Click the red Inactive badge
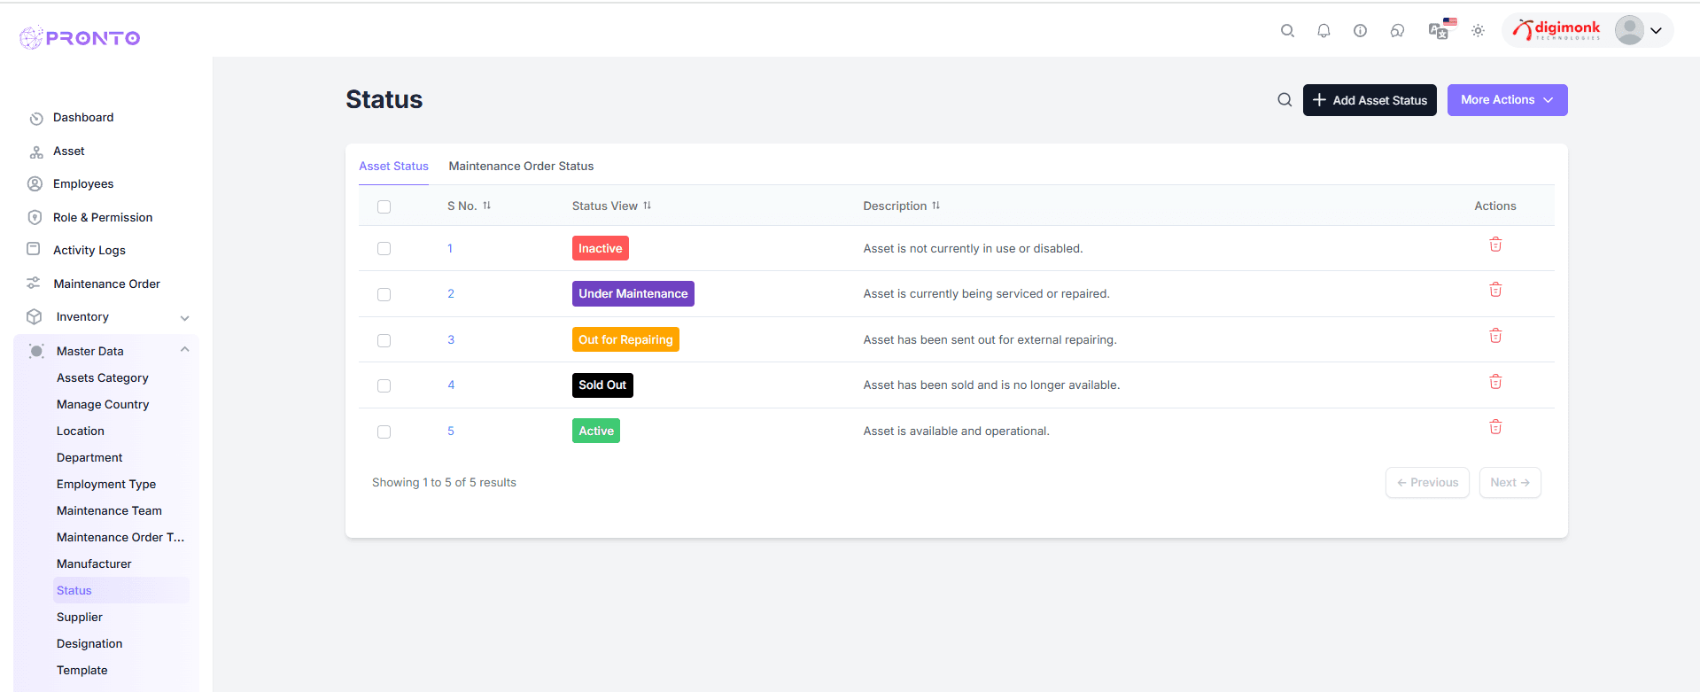 coord(601,248)
